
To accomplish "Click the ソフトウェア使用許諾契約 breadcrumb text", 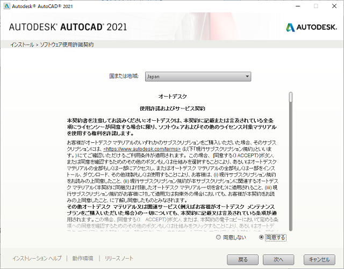I will click(x=67, y=45).
